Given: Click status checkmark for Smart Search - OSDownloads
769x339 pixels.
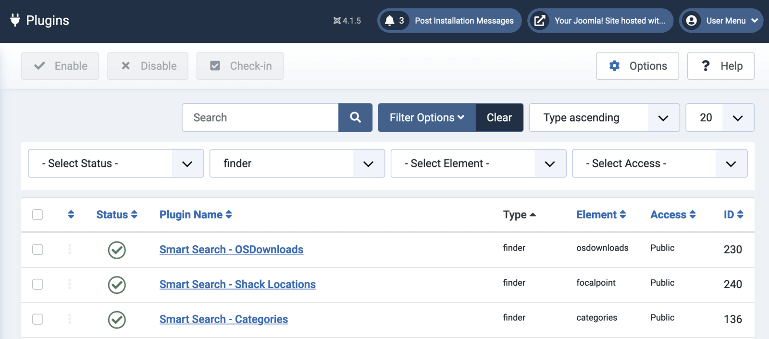Looking at the screenshot, I should (117, 250).
